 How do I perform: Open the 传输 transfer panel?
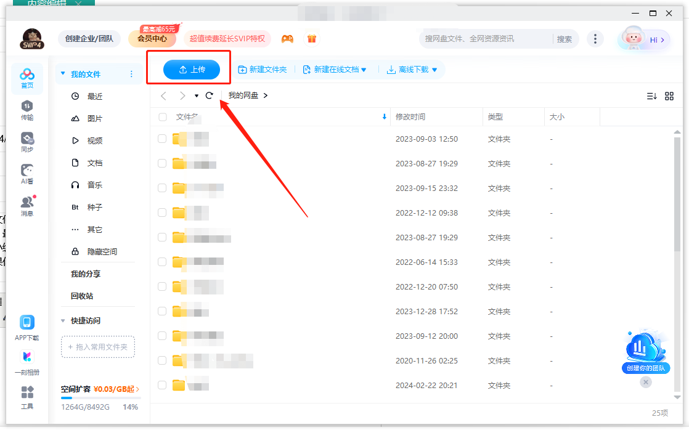26,111
